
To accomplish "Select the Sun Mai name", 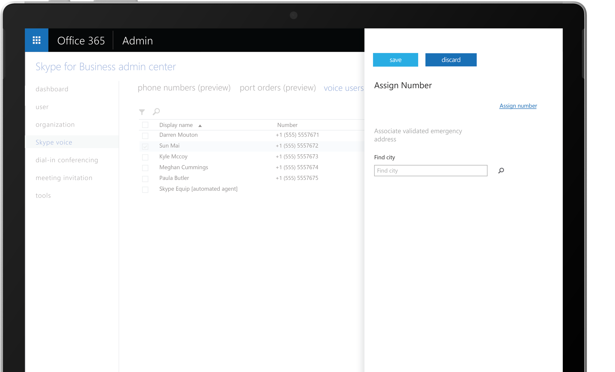I will click(x=169, y=145).
